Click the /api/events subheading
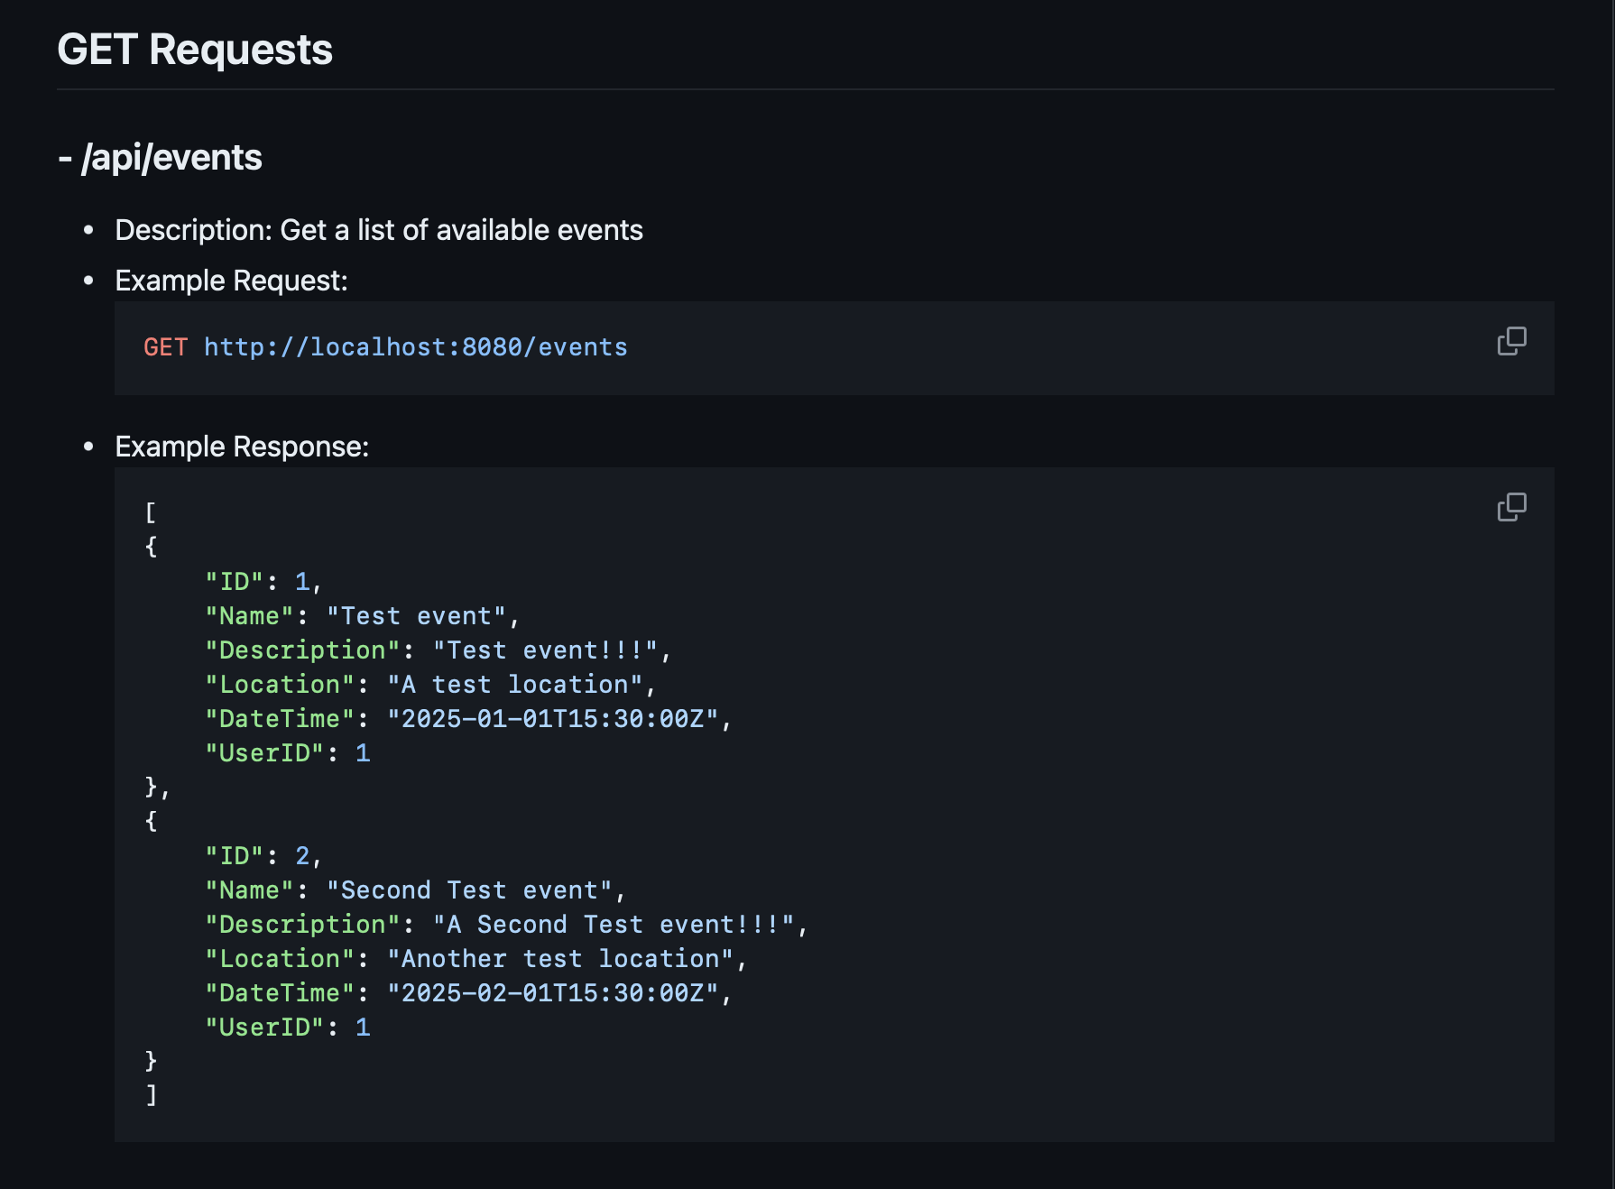This screenshot has height=1189, width=1615. tap(161, 158)
